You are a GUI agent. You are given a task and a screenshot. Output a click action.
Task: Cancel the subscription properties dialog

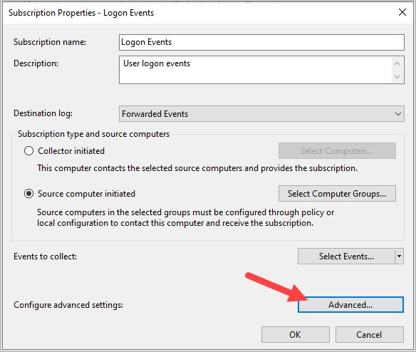[x=369, y=334]
